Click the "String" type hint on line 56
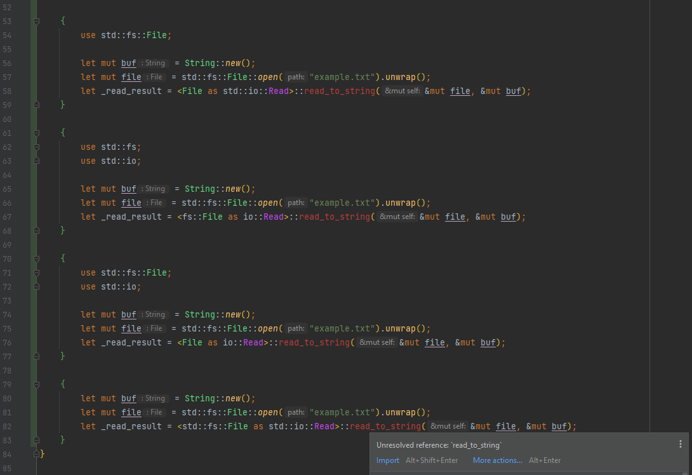The height and width of the screenshot is (475, 692). click(154, 63)
